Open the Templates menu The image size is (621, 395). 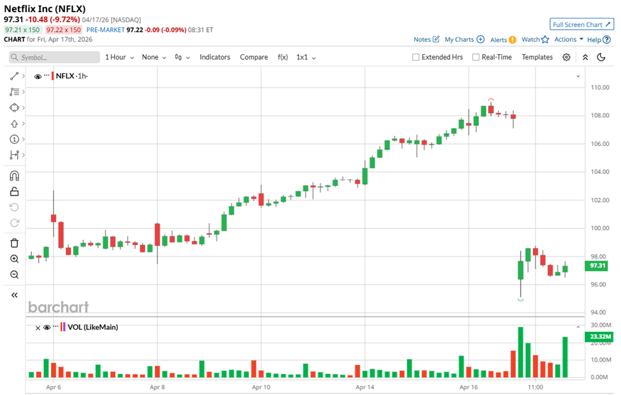(537, 57)
